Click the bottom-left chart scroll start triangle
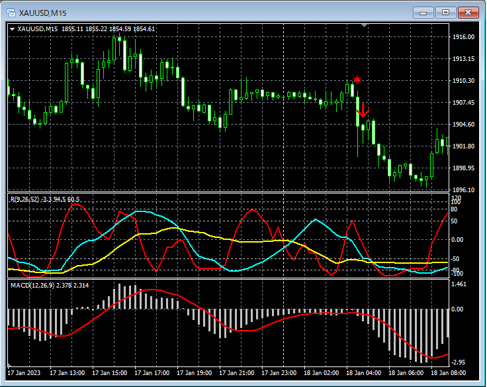 click(x=11, y=365)
